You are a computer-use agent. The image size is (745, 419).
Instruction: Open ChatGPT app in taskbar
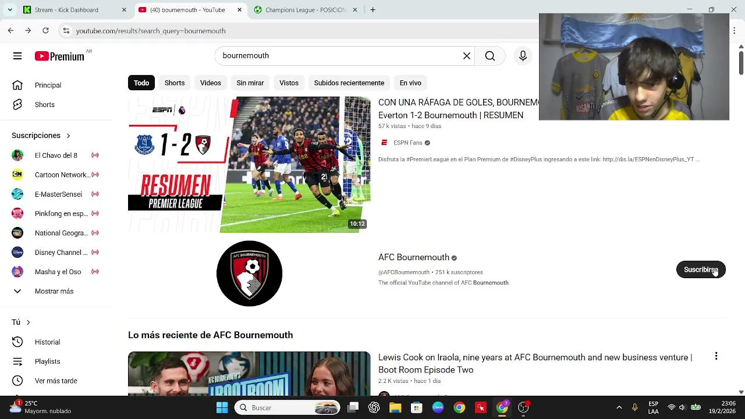tap(374, 407)
